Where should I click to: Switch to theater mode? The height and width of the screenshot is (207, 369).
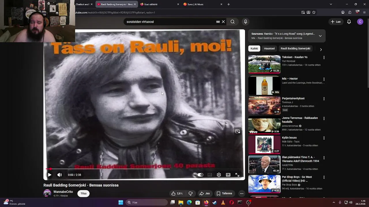[228, 175]
